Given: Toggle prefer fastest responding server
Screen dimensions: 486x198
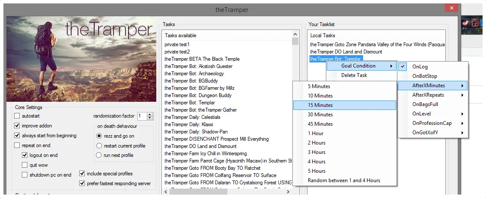Looking at the screenshot, I should click(x=82, y=183).
